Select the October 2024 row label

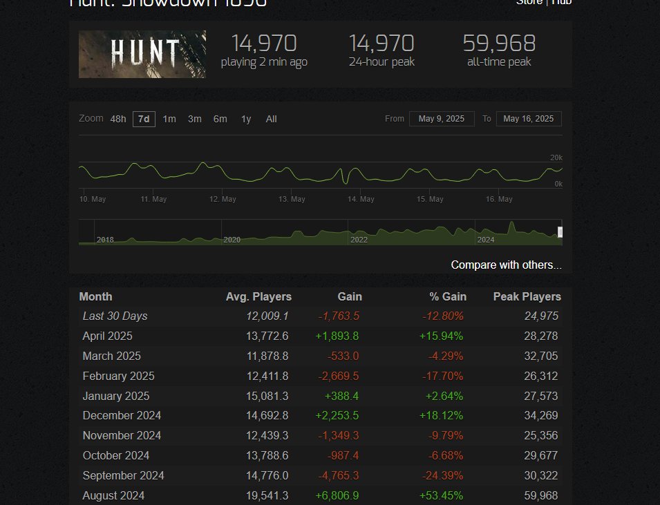[115, 455]
